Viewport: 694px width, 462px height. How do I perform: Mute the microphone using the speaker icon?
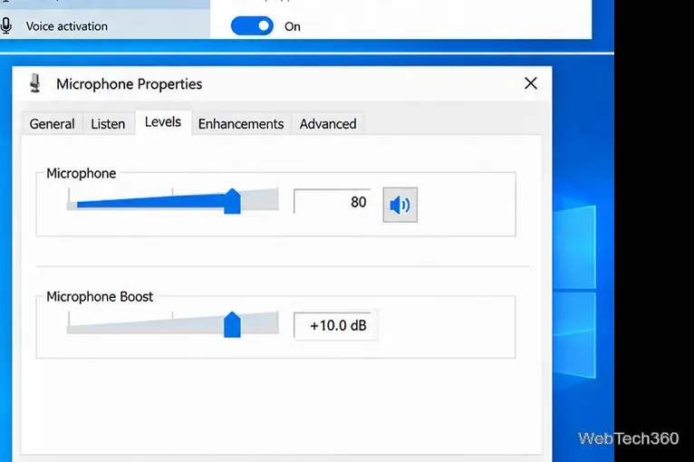pos(400,205)
